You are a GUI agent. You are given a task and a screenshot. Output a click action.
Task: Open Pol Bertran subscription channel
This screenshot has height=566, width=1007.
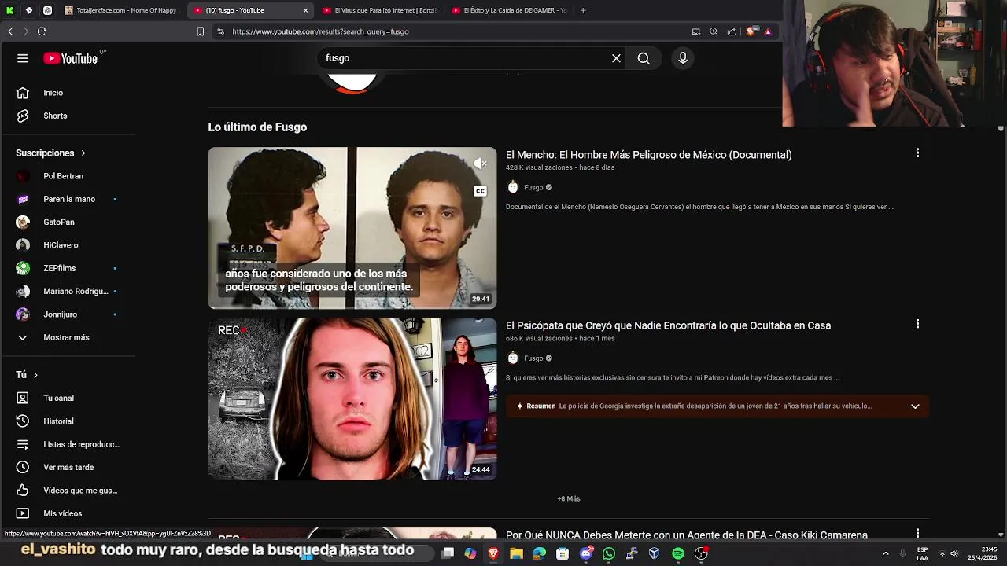[x=69, y=176]
